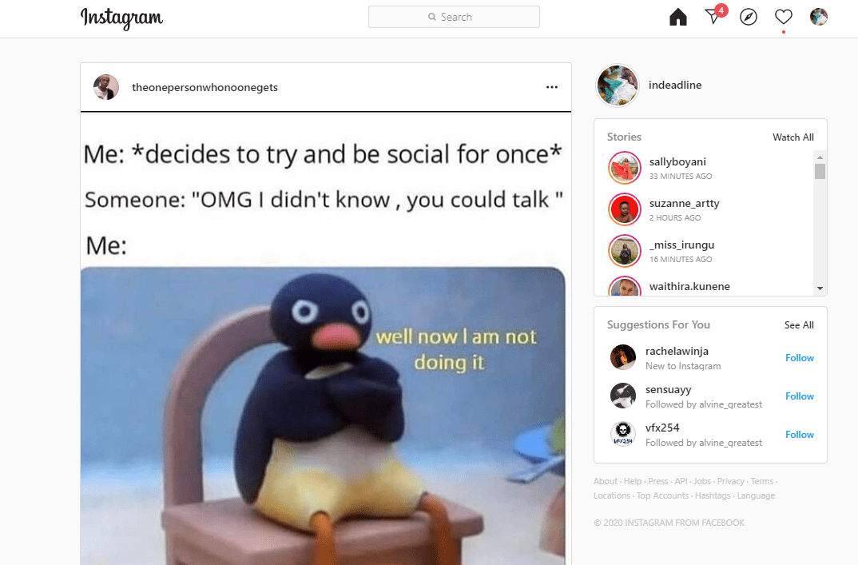Open theonepersonwhonoonegets profile name
The width and height of the screenshot is (858, 565).
point(205,88)
